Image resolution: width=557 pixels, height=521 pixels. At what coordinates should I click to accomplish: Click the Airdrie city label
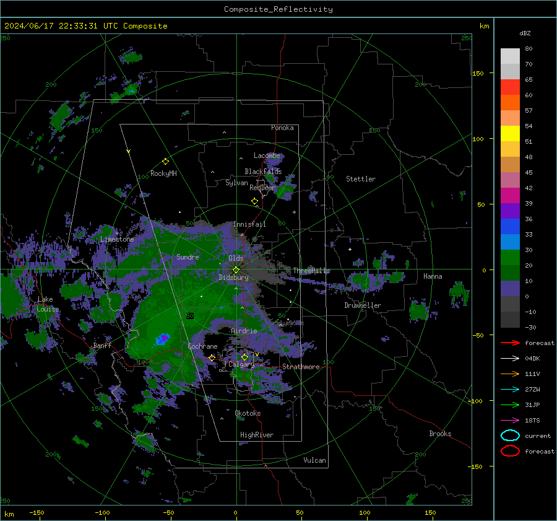(x=244, y=331)
